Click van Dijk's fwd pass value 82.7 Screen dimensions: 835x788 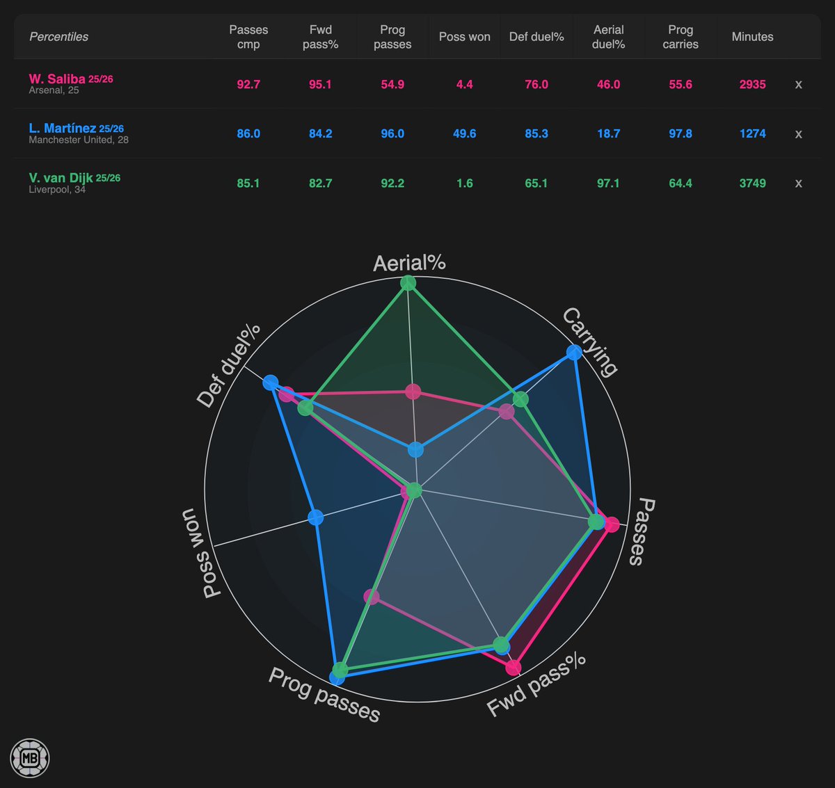click(321, 183)
